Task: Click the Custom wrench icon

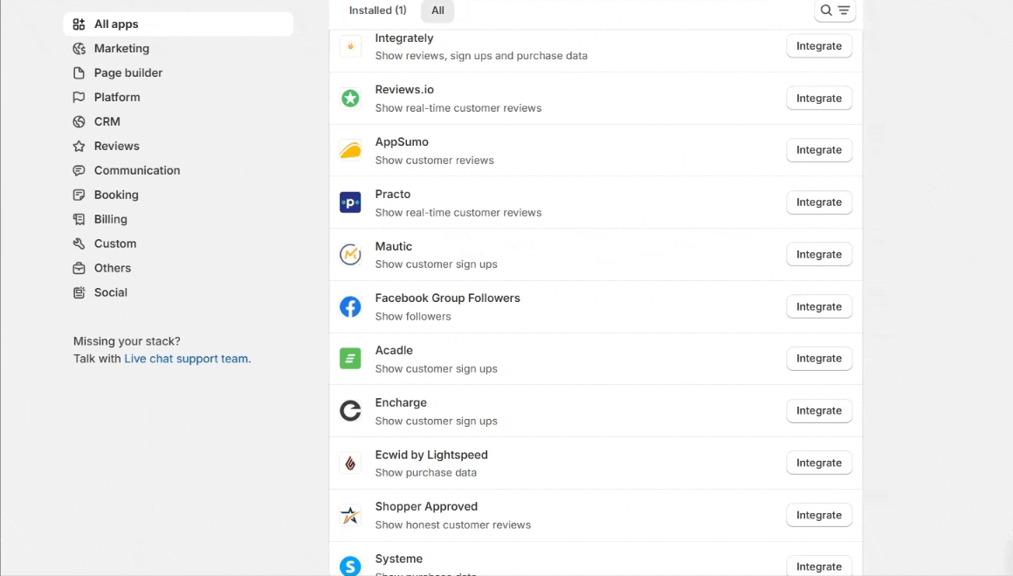Action: 79,243
